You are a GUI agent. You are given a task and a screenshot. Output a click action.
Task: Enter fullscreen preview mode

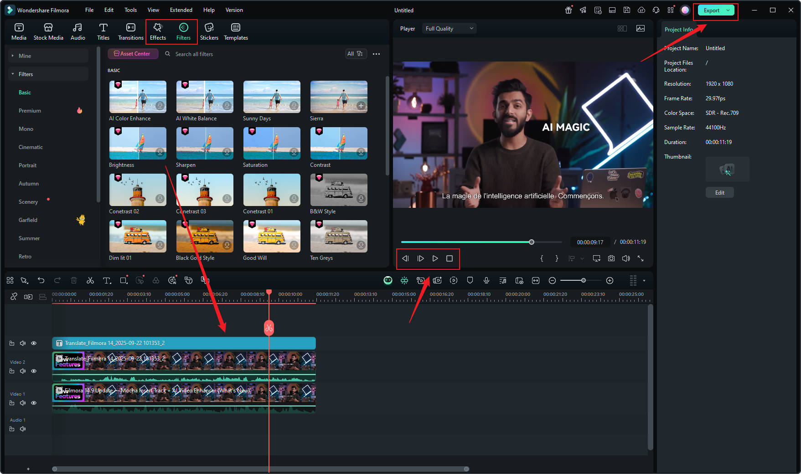(641, 258)
